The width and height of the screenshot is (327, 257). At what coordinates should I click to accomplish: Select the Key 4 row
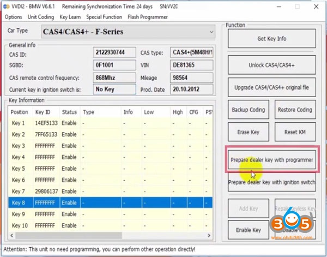pyautogui.click(x=110, y=157)
